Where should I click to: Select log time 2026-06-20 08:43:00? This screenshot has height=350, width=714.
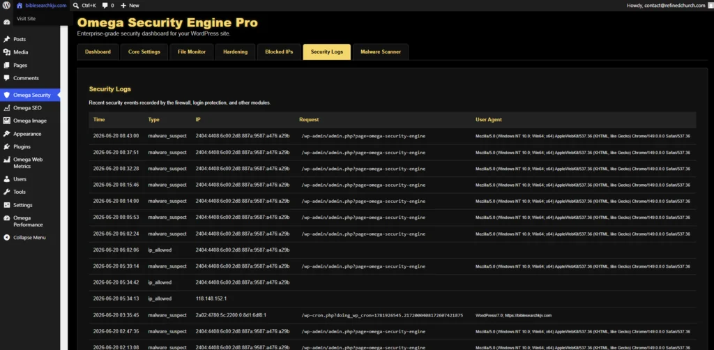click(116, 136)
